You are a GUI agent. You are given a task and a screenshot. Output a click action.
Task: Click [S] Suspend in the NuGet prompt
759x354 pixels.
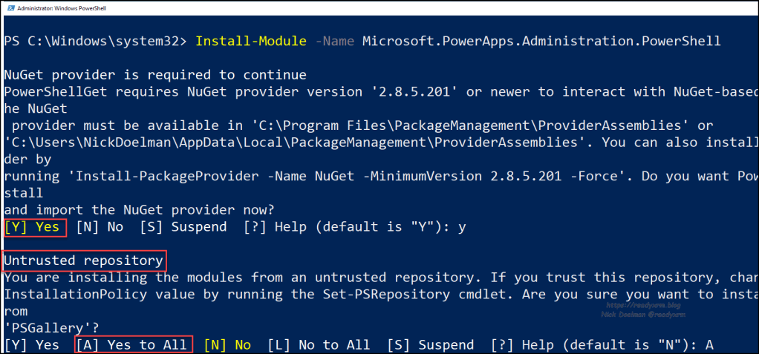tap(183, 227)
